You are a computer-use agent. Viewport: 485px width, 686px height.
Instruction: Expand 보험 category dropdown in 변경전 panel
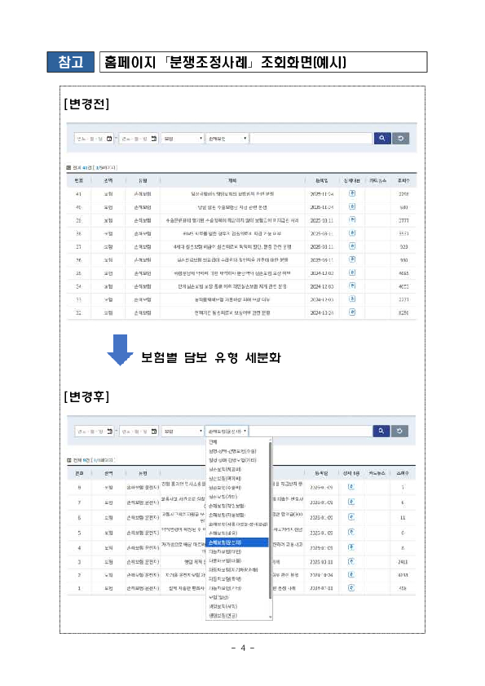[x=183, y=139]
